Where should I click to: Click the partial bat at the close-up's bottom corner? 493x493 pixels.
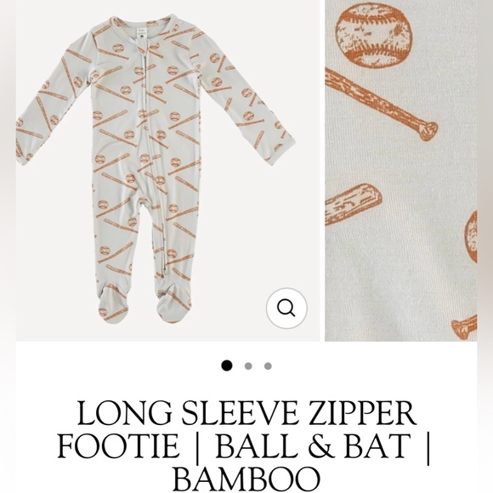[x=464, y=327]
